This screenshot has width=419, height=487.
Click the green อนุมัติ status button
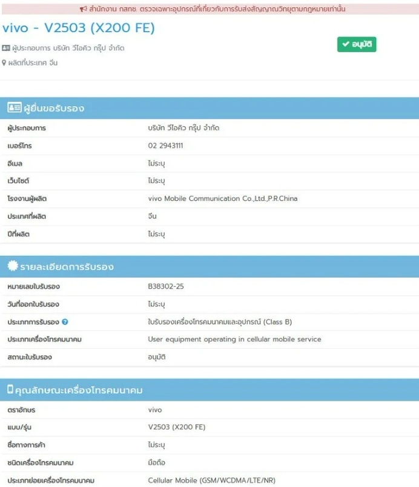[357, 44]
